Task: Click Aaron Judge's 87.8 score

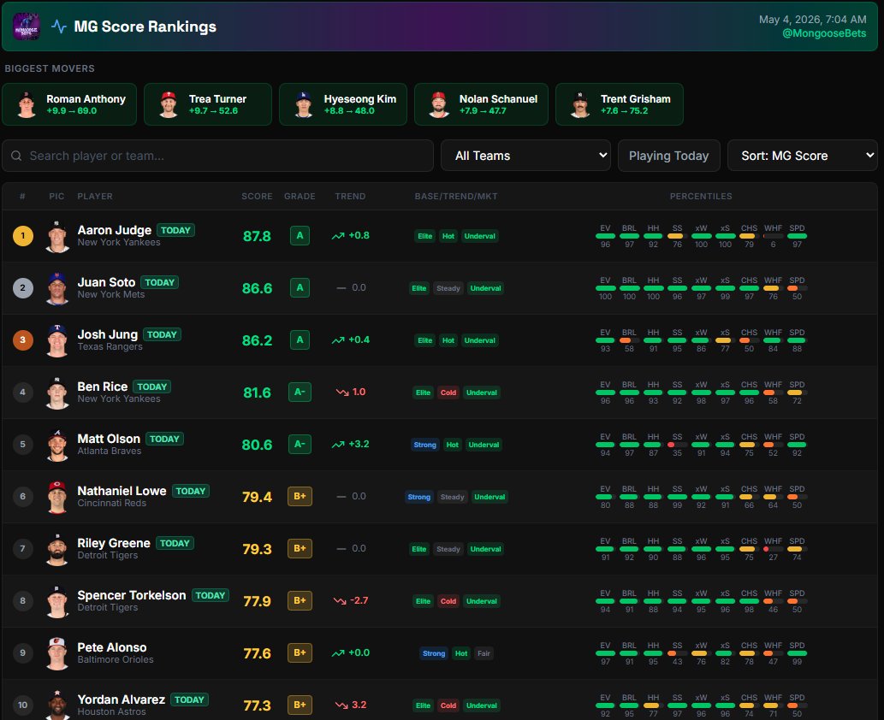Action: [x=257, y=236]
